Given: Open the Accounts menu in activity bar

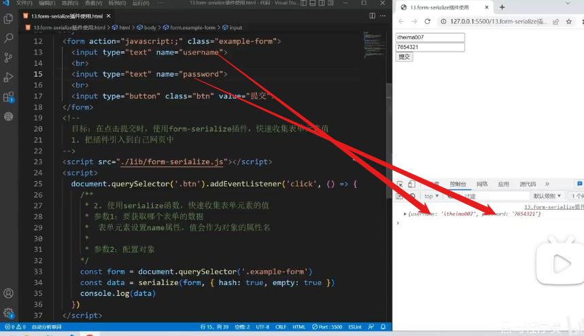Looking at the screenshot, I should tap(8, 293).
